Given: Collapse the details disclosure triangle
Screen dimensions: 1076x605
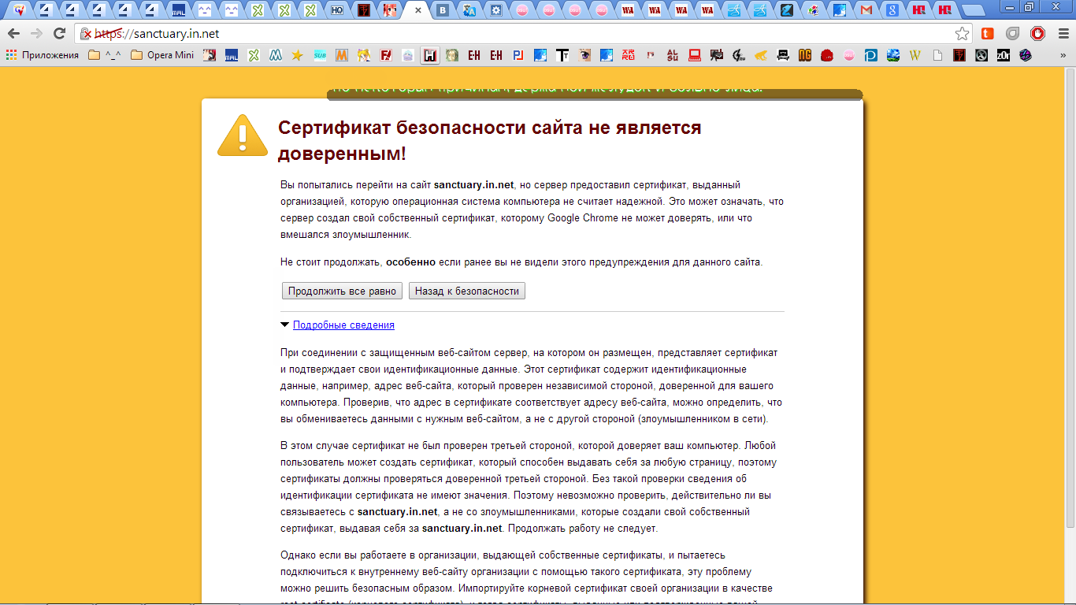Looking at the screenshot, I should 285,325.
